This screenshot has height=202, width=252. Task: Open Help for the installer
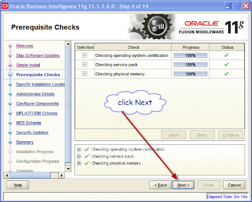(18, 185)
